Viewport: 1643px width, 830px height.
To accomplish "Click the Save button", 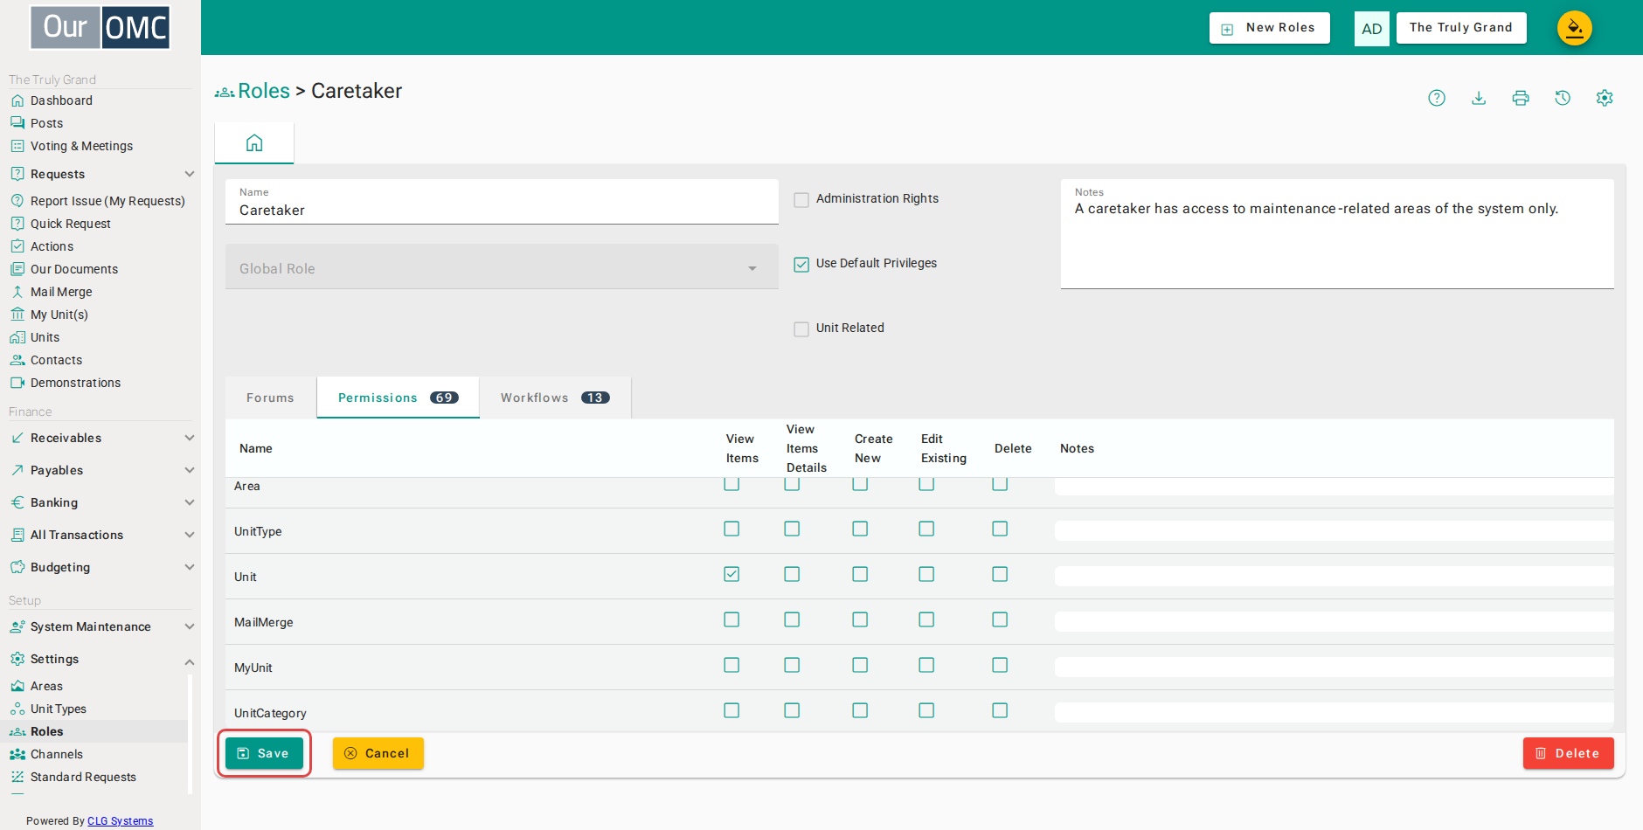I will click(x=264, y=753).
